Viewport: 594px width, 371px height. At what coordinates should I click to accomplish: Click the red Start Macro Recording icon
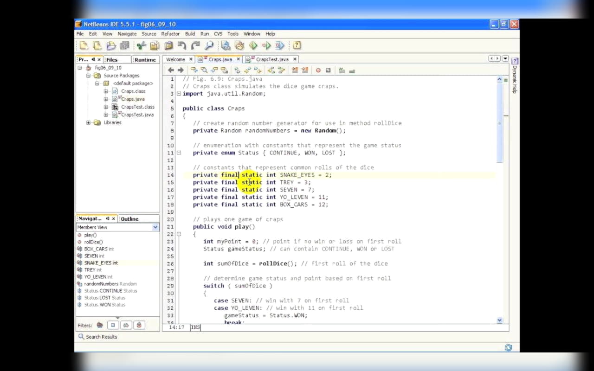click(x=318, y=70)
